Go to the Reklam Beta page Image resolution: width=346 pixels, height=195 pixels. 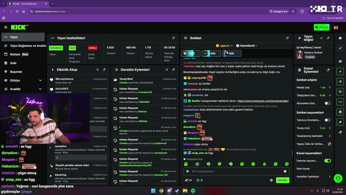(23, 54)
